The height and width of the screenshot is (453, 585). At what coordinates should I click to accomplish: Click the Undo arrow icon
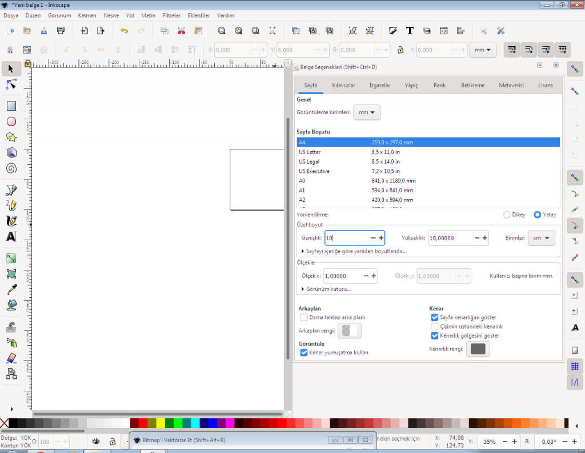124,31
